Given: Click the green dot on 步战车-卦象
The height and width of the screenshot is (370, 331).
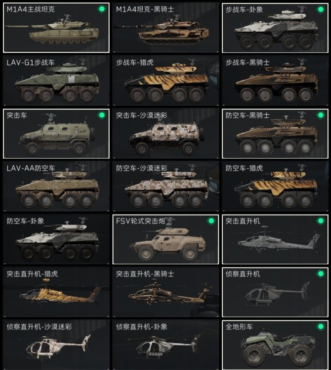Looking at the screenshot, I should [x=321, y=9].
